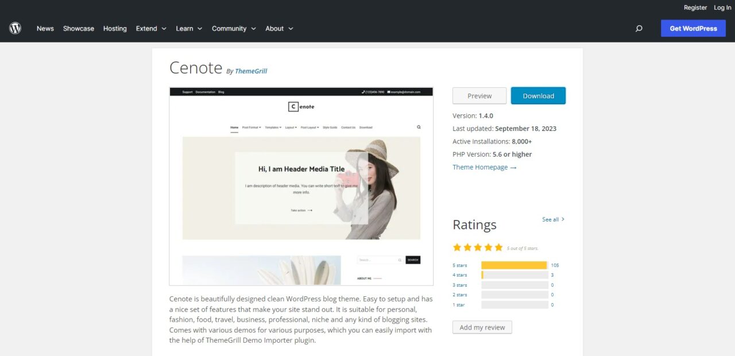Click the five-star rating icons
This screenshot has width=735, height=356.
pyautogui.click(x=478, y=247)
